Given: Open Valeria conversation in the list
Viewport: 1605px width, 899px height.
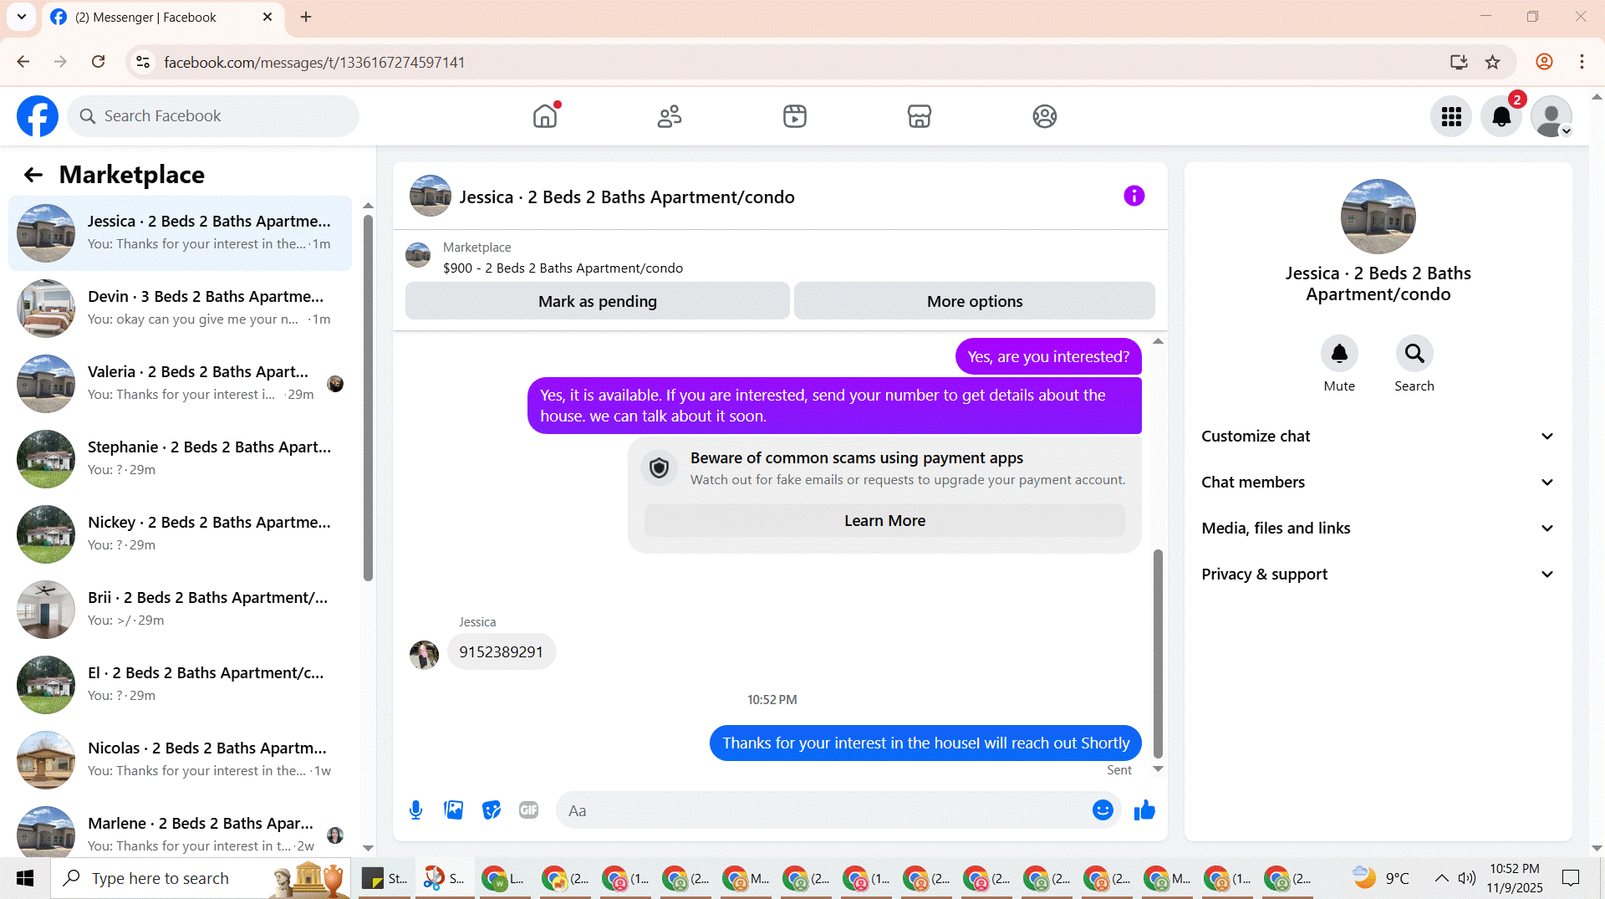Looking at the screenshot, I should [180, 384].
